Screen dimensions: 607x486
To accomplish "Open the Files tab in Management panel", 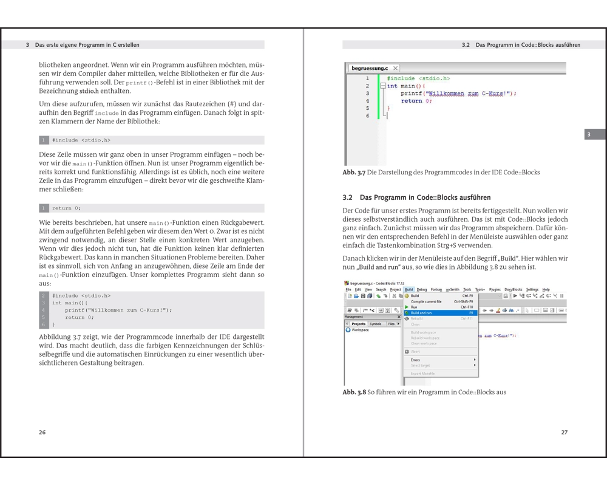I will point(392,324).
